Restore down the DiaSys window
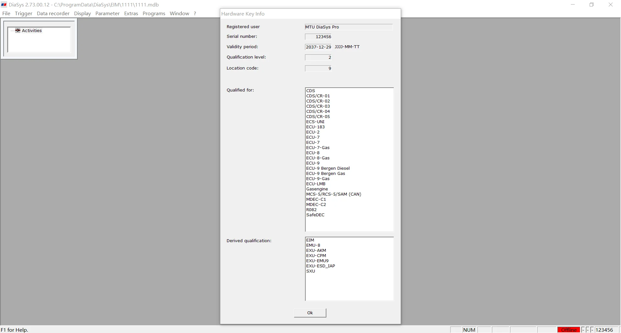 pyautogui.click(x=592, y=5)
